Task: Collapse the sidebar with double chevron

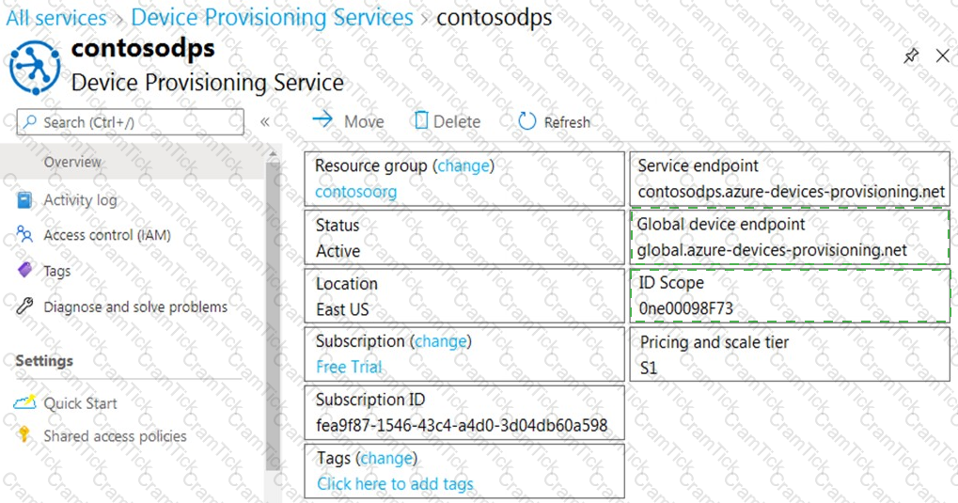Action: [264, 121]
